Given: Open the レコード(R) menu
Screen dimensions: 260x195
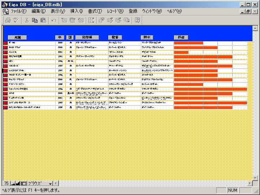Looking at the screenshot, I should (x=115, y=11).
